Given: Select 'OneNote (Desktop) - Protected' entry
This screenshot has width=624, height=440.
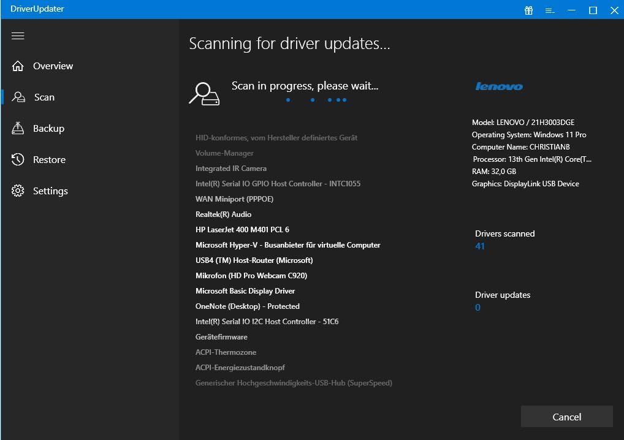Looking at the screenshot, I should pos(248,306).
